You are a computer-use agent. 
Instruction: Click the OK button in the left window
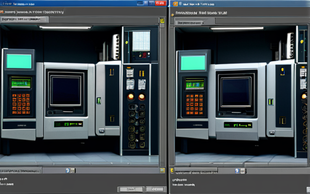coord(155,189)
